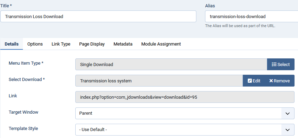This screenshot has height=138, width=298.
Task: Open the Module Assignment tab
Action: pyautogui.click(x=161, y=44)
